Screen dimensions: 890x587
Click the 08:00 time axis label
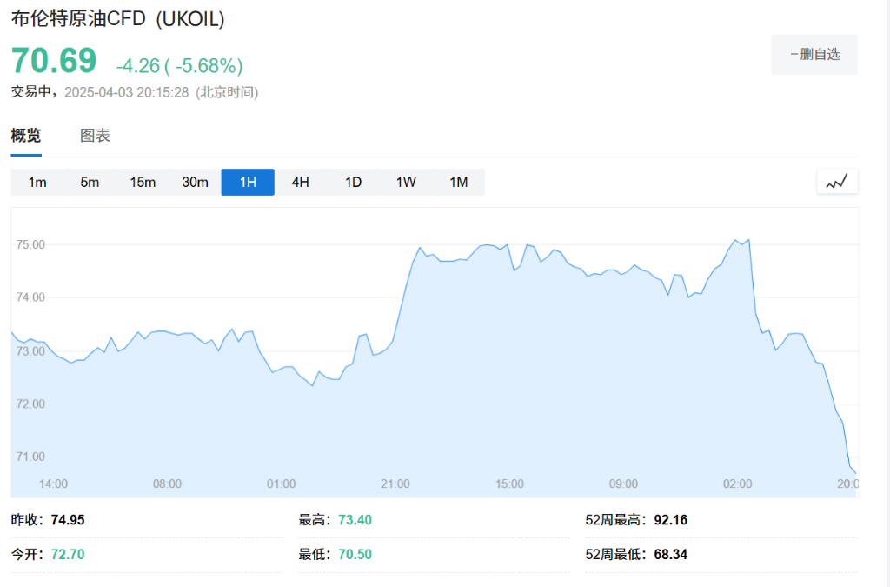[168, 484]
